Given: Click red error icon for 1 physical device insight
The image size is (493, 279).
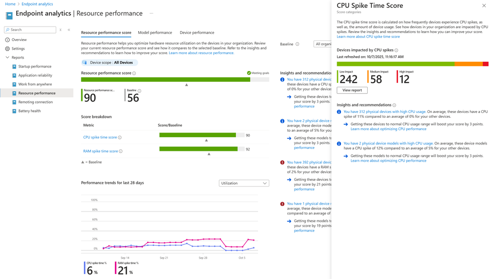Looking at the screenshot, I should [x=282, y=204].
